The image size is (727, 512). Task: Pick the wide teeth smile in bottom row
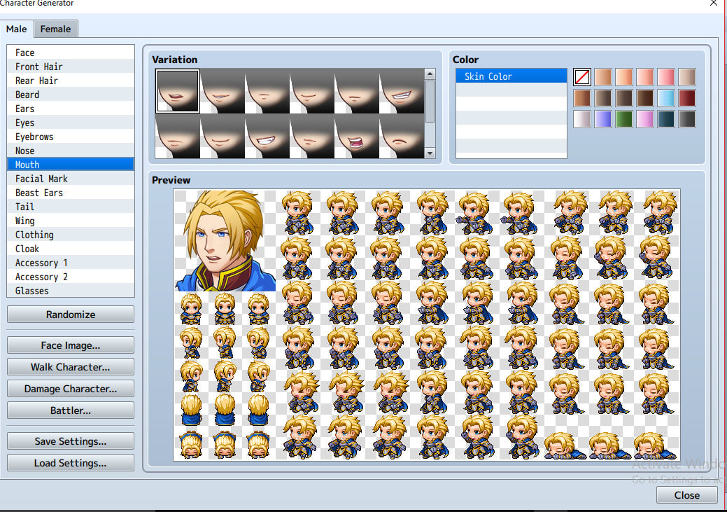267,136
